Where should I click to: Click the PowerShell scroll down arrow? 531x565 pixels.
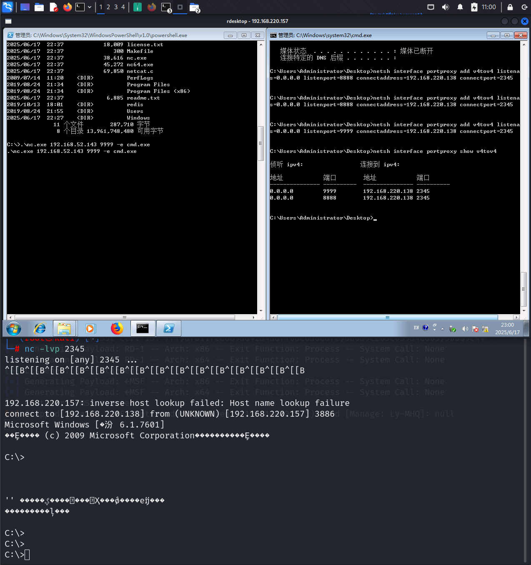(261, 311)
